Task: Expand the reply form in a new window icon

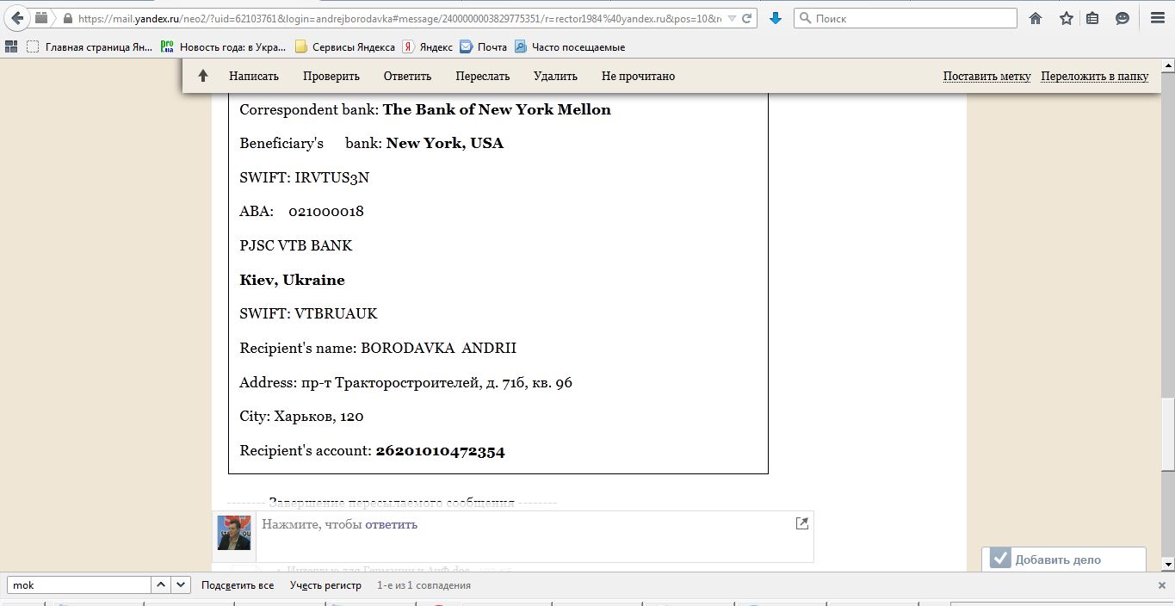Action: [801, 523]
